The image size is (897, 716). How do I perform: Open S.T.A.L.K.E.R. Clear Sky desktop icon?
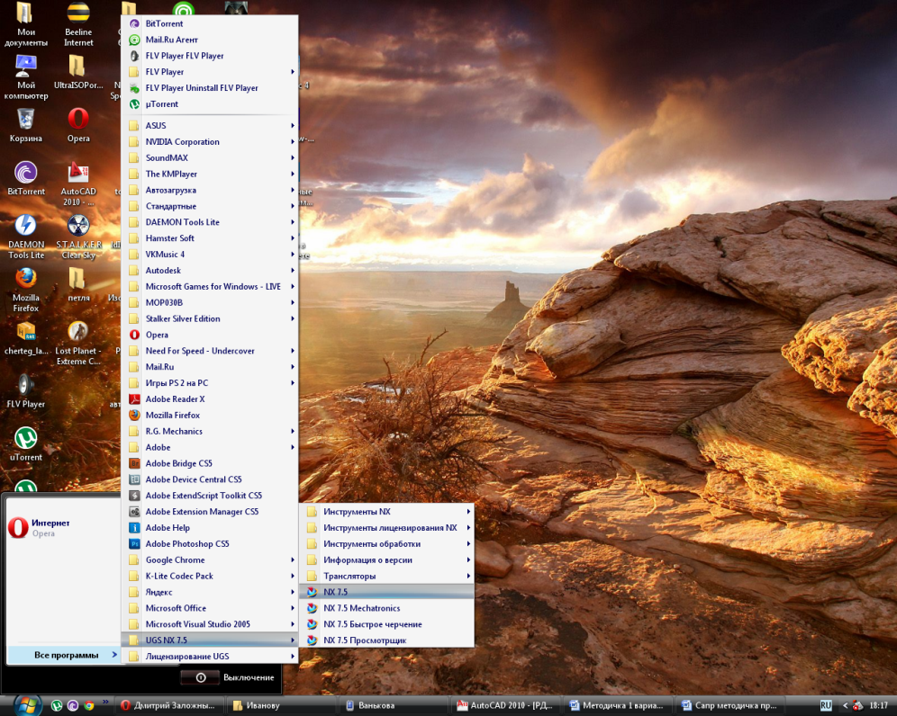(x=79, y=237)
